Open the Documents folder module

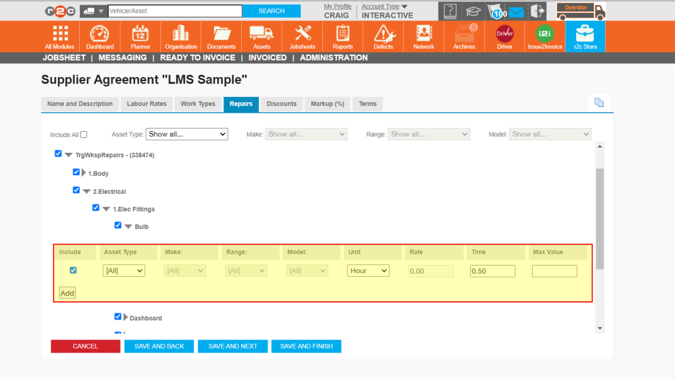click(x=221, y=37)
